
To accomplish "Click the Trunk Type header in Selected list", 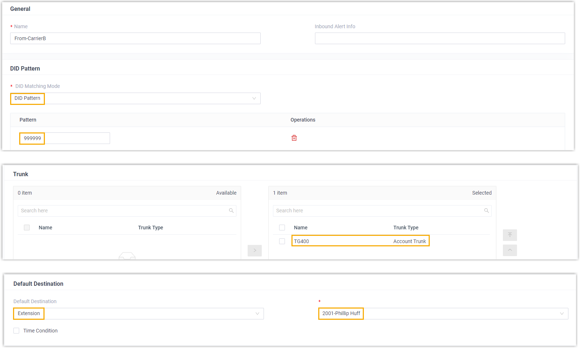I will point(405,228).
